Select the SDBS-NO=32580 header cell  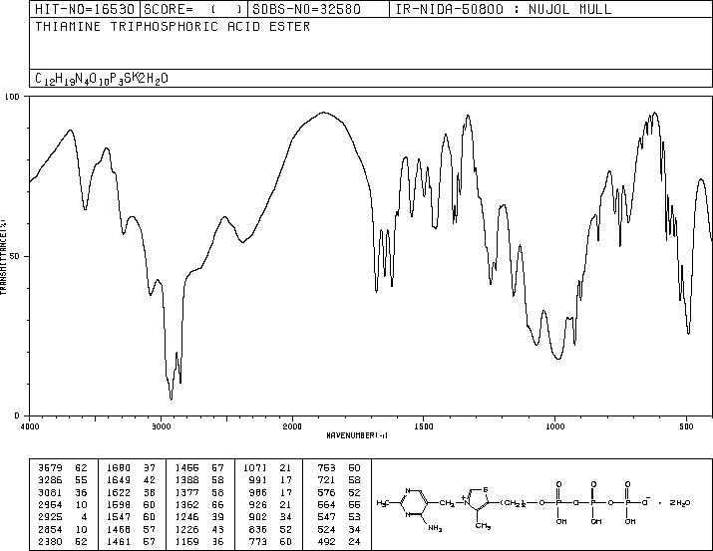(318, 9)
